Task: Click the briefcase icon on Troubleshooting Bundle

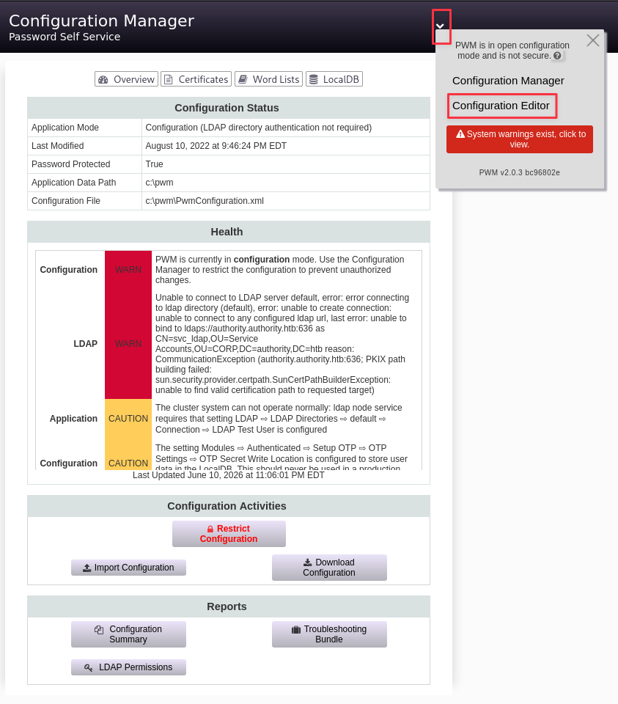Action: click(x=296, y=629)
